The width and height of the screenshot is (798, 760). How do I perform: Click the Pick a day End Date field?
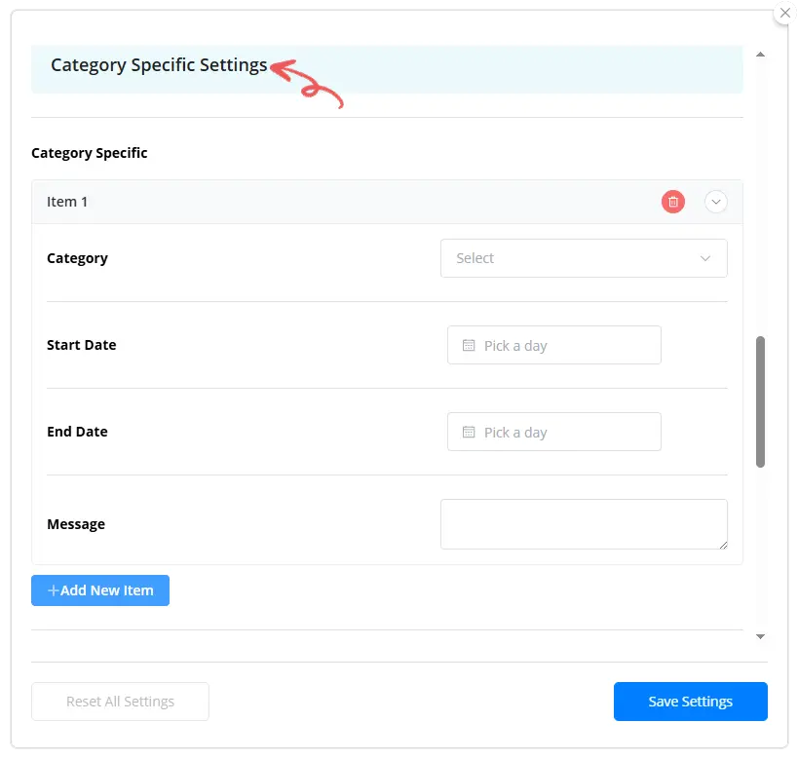click(x=554, y=432)
